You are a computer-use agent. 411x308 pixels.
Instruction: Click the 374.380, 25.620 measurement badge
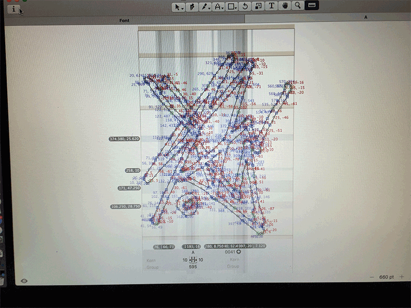(x=124, y=139)
